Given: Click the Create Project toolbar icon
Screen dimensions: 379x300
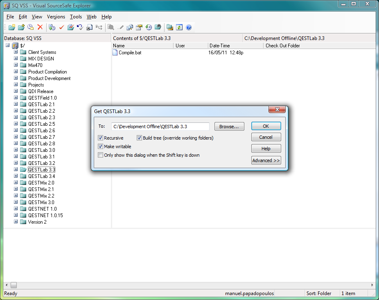Looking at the screenshot, I should [x=12, y=27].
